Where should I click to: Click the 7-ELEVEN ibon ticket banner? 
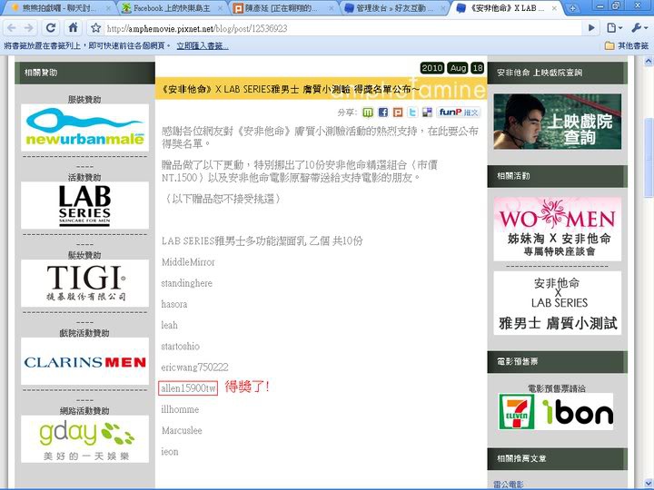[556, 412]
